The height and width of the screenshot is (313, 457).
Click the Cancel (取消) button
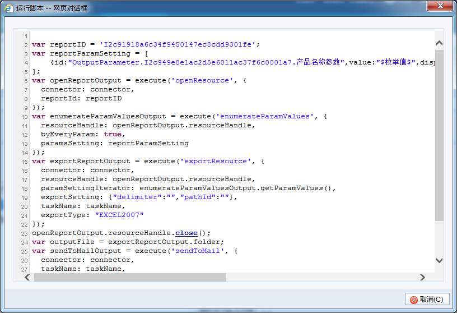click(x=427, y=300)
